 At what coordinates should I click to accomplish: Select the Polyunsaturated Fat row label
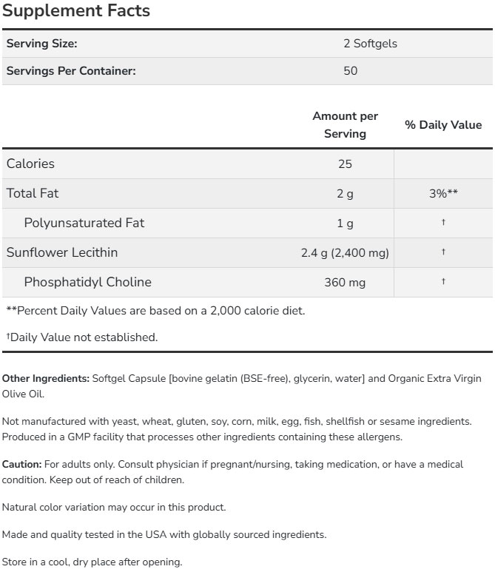[x=84, y=223]
